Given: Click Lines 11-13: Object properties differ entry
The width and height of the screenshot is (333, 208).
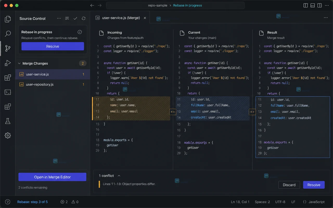Looking at the screenshot, I should click(x=129, y=184).
